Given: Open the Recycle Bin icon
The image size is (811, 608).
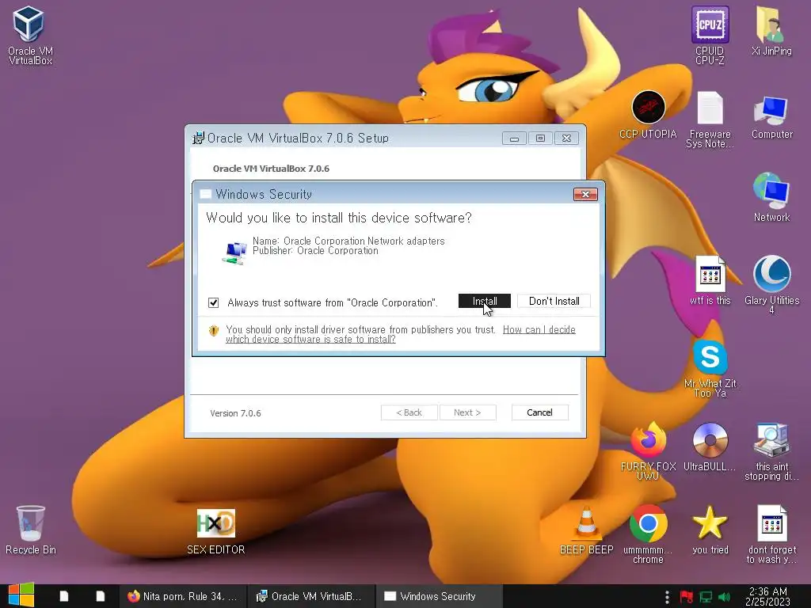Looking at the screenshot, I should coord(31,530).
